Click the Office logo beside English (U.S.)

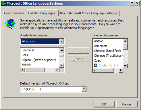[x=96, y=65]
